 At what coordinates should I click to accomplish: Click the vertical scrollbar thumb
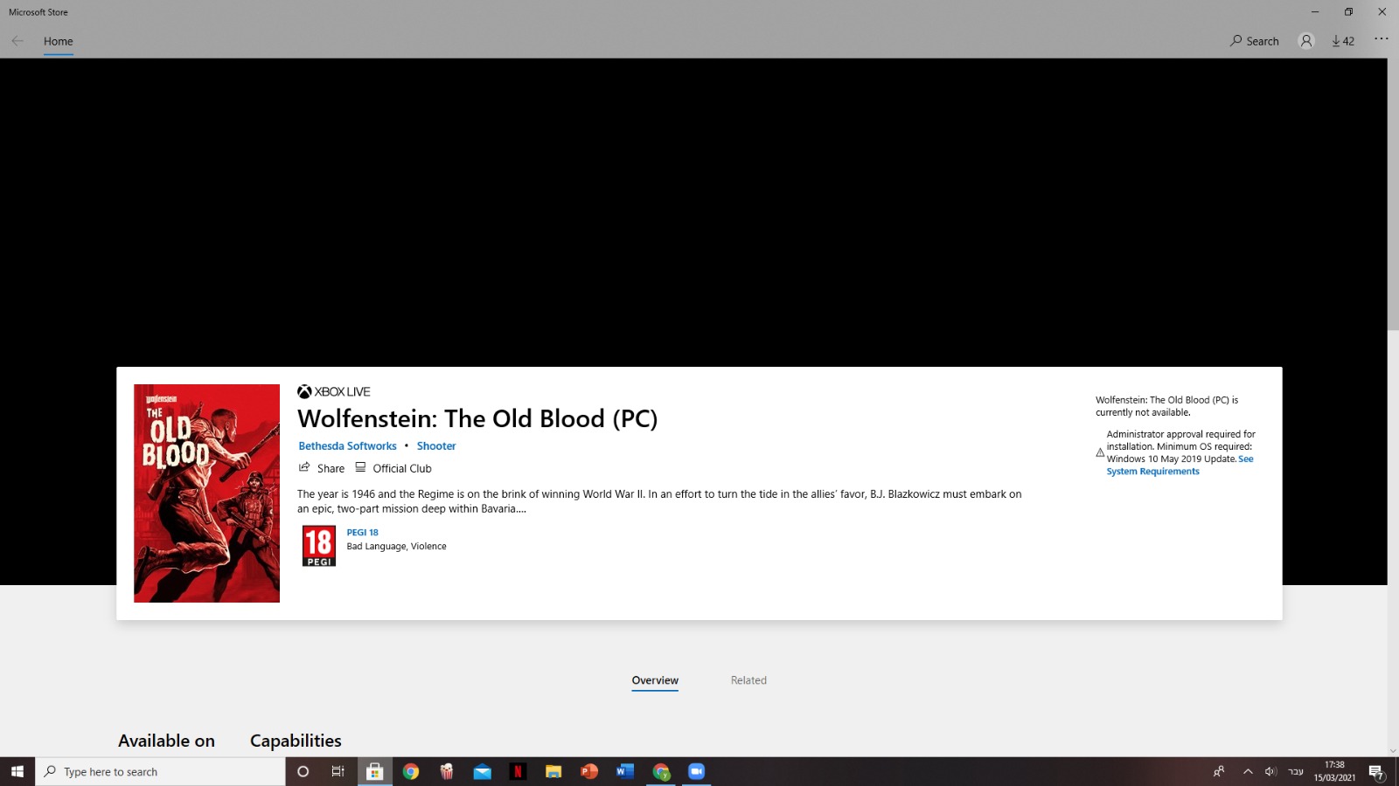tap(1393, 194)
